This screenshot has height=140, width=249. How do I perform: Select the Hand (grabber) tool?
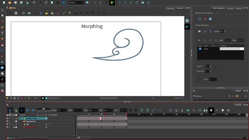pyautogui.click(x=2, y=73)
